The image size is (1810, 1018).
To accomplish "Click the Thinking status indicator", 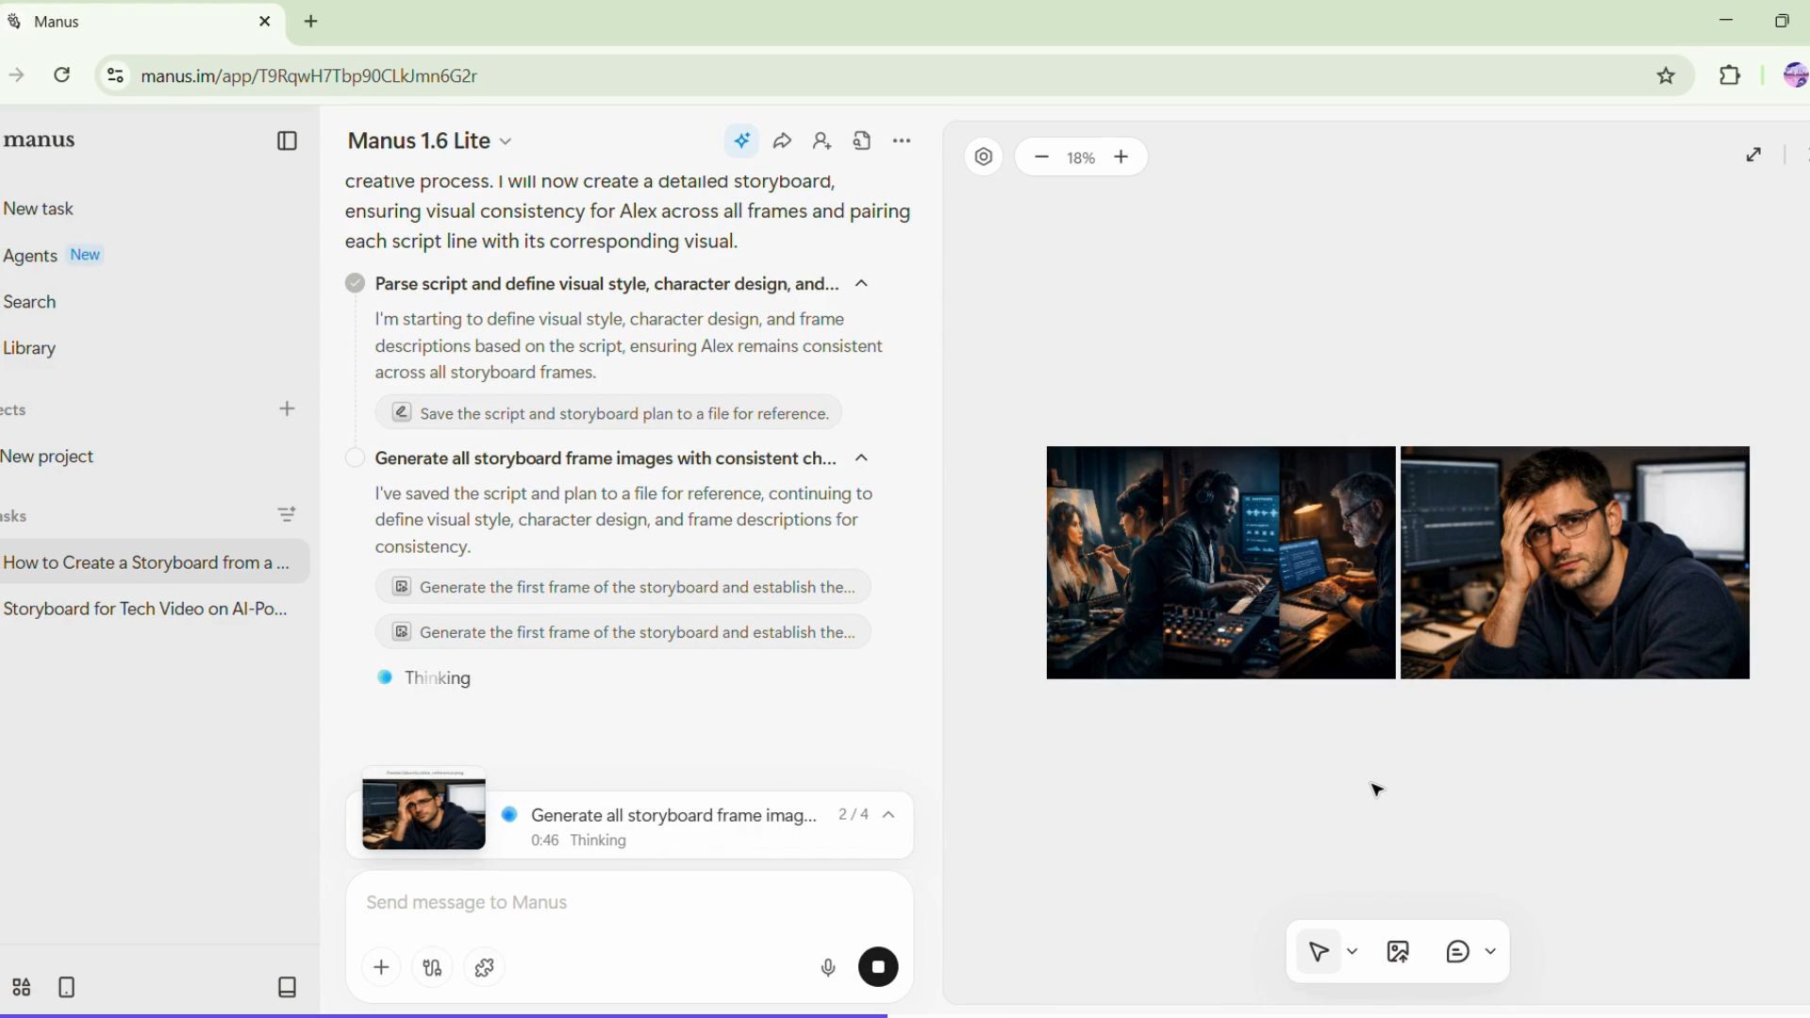I will pyautogui.click(x=424, y=677).
